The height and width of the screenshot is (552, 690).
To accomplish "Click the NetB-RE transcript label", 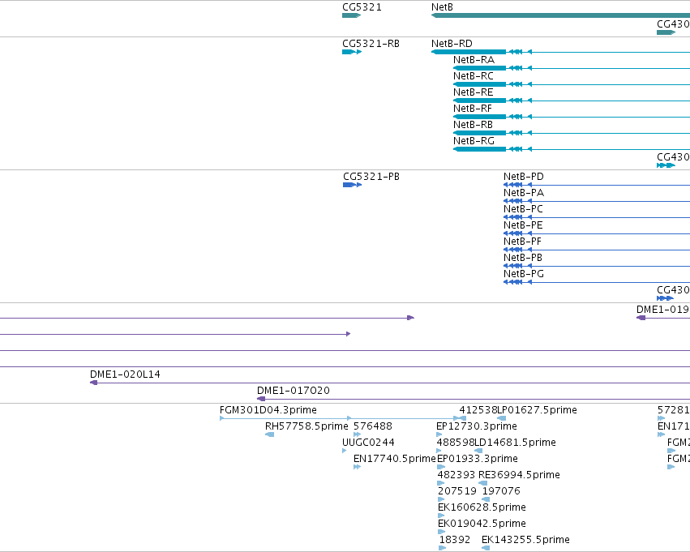I will (x=474, y=92).
